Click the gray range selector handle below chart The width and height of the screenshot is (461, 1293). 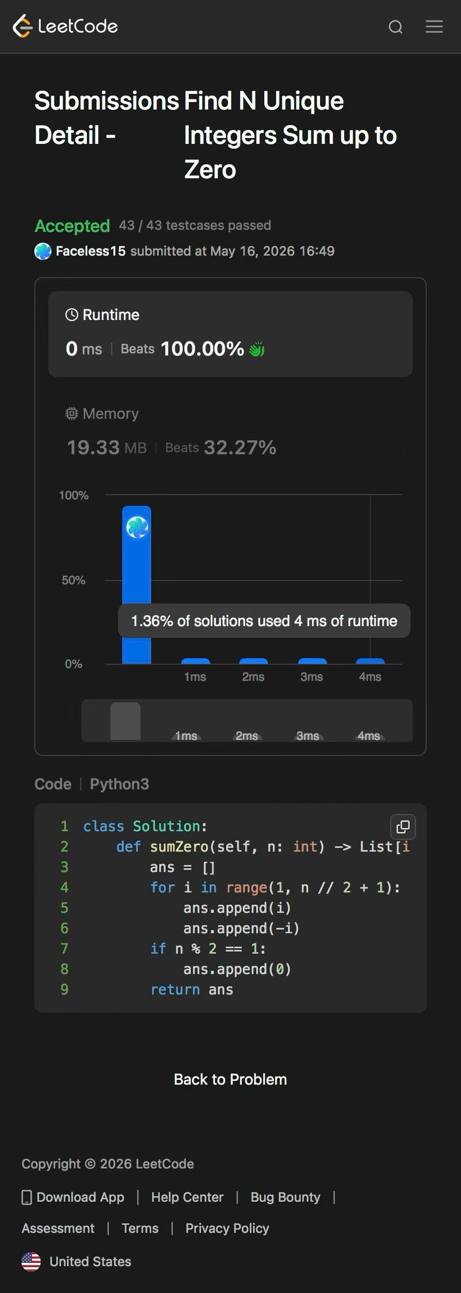125,721
